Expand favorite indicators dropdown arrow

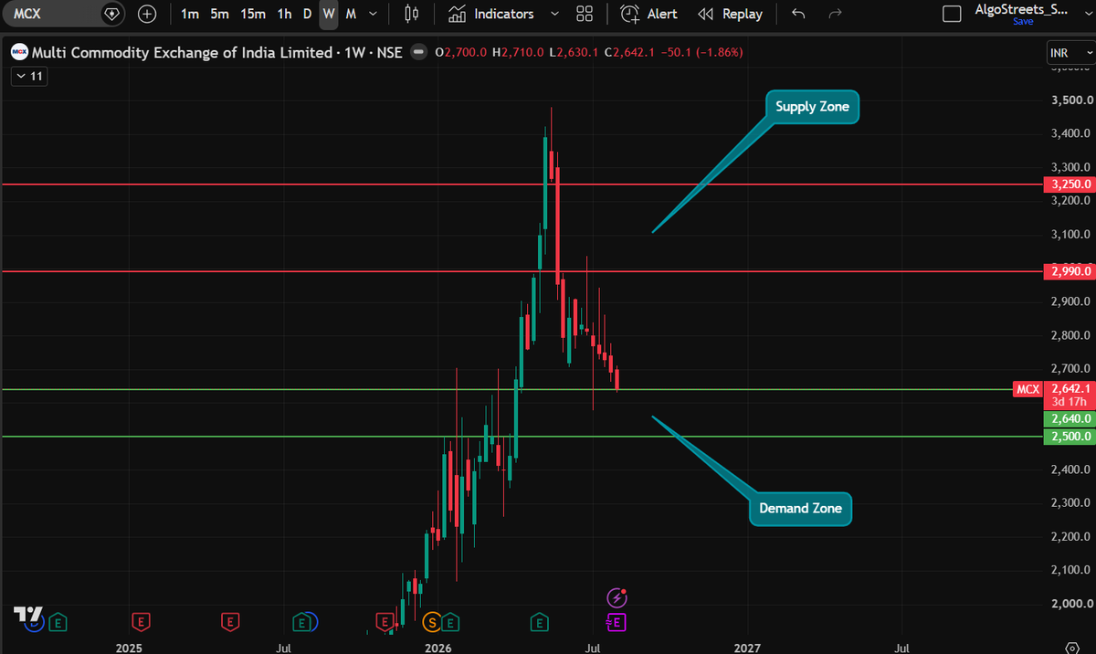coord(553,14)
